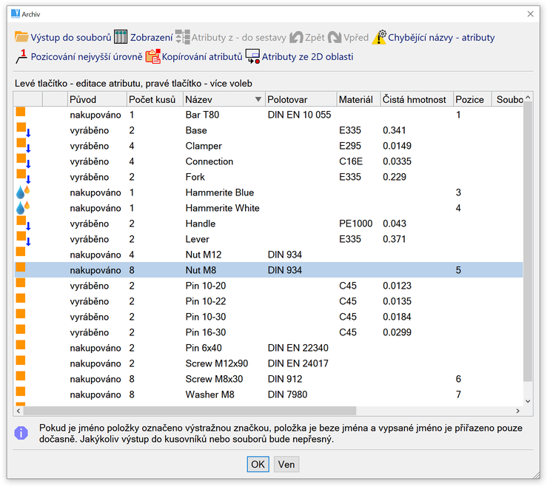Viewport: 547px width, 487px height.
Task: Select Pozicování nejvyšší úrovně icon
Action: click(21, 56)
